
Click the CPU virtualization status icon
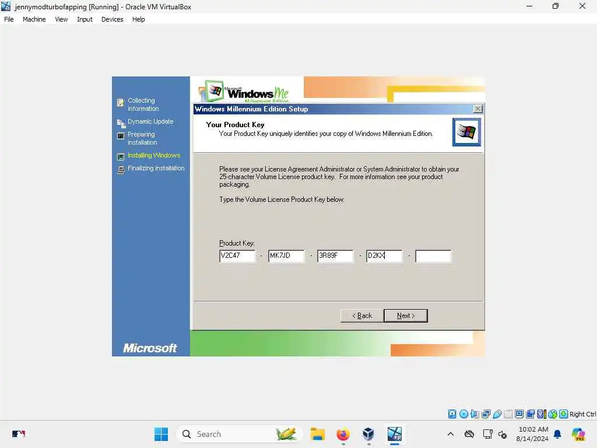tap(542, 414)
